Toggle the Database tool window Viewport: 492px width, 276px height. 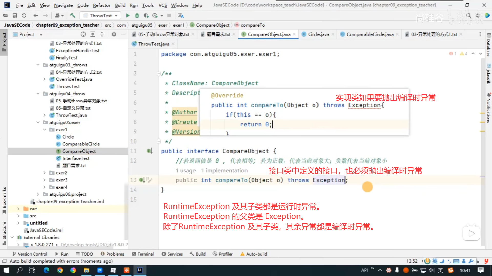[489, 45]
